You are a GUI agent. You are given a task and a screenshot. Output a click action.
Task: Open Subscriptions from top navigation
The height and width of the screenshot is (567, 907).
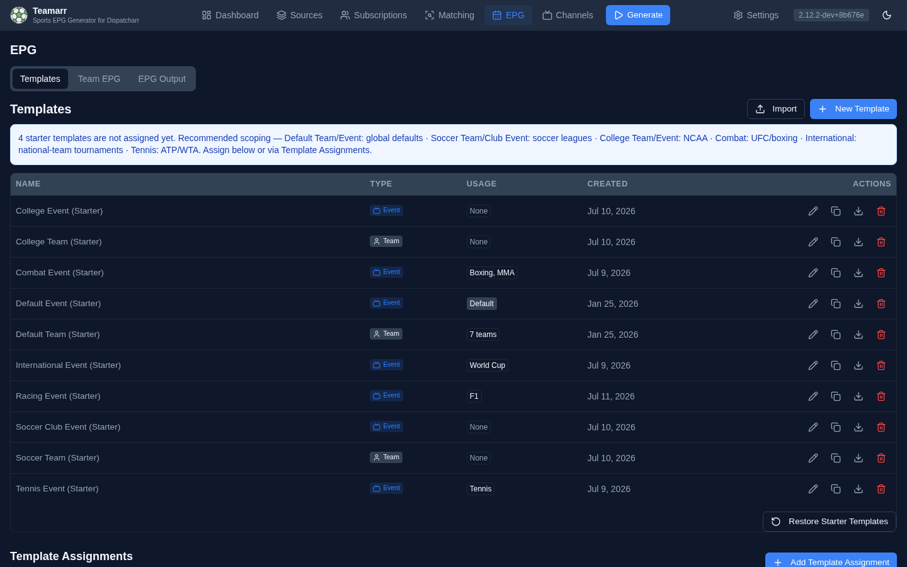coord(374,15)
